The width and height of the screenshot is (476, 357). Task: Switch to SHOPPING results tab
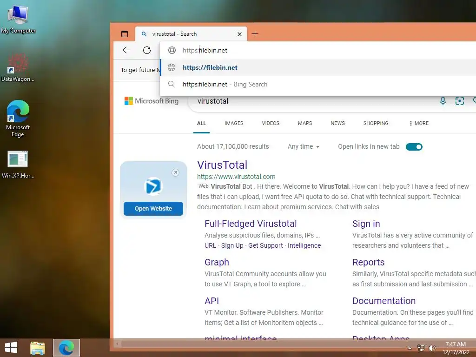pyautogui.click(x=376, y=123)
